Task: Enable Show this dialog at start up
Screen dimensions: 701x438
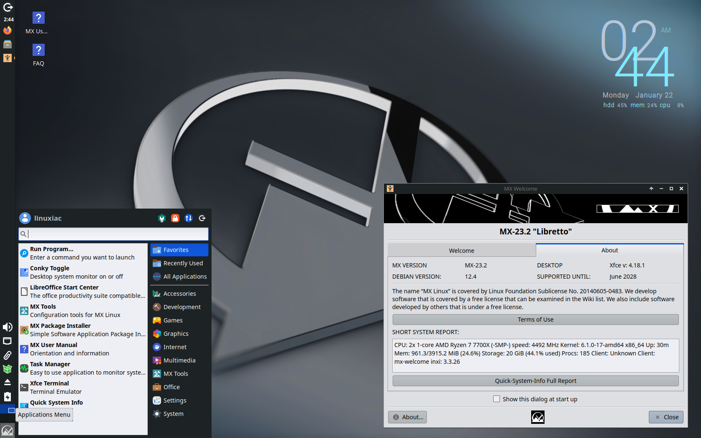Action: (497, 399)
